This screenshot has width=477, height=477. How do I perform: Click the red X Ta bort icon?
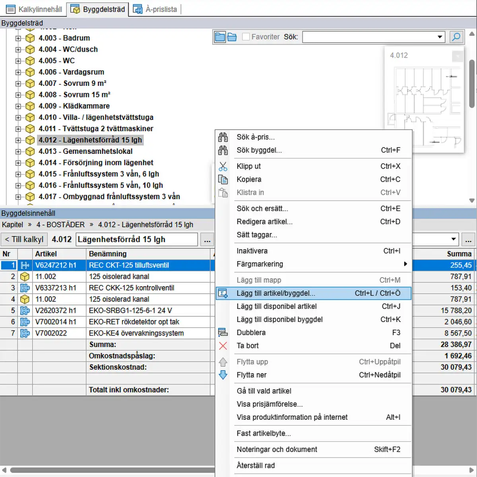223,346
